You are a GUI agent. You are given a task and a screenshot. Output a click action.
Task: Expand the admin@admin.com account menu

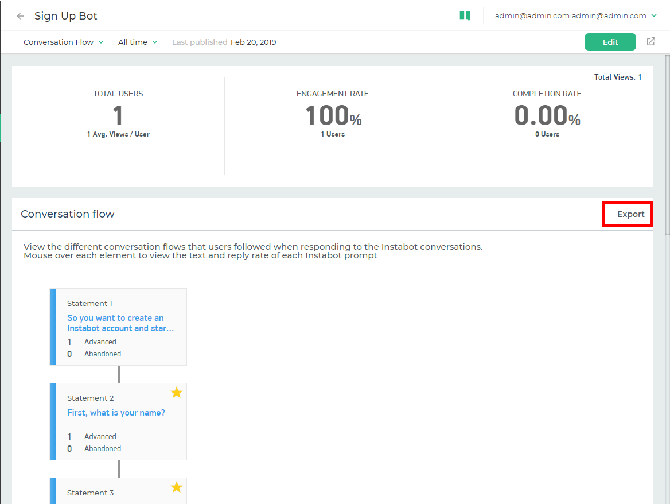coord(575,16)
